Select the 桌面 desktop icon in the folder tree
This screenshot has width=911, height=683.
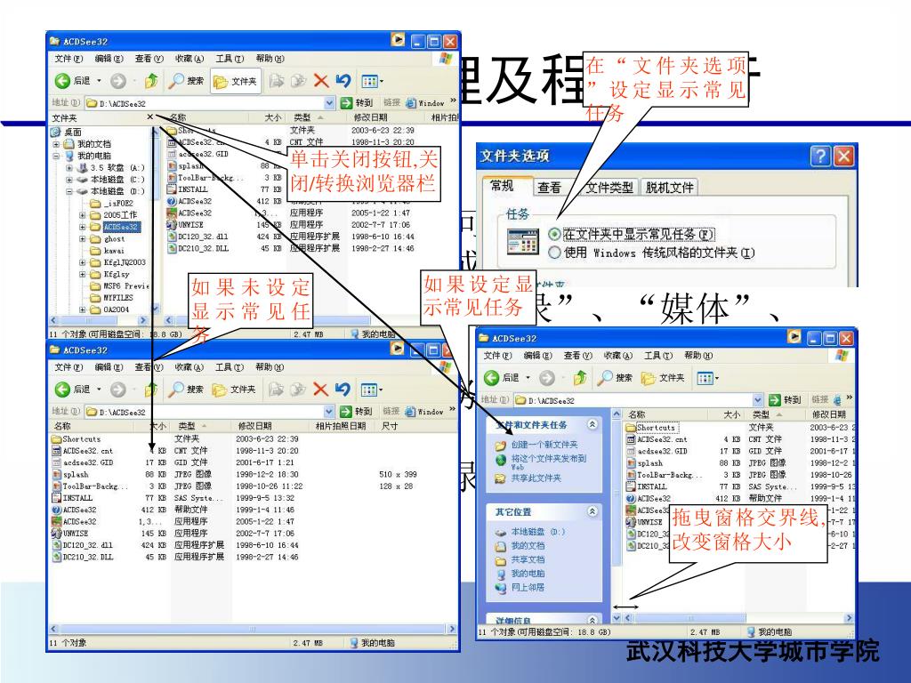(x=56, y=132)
